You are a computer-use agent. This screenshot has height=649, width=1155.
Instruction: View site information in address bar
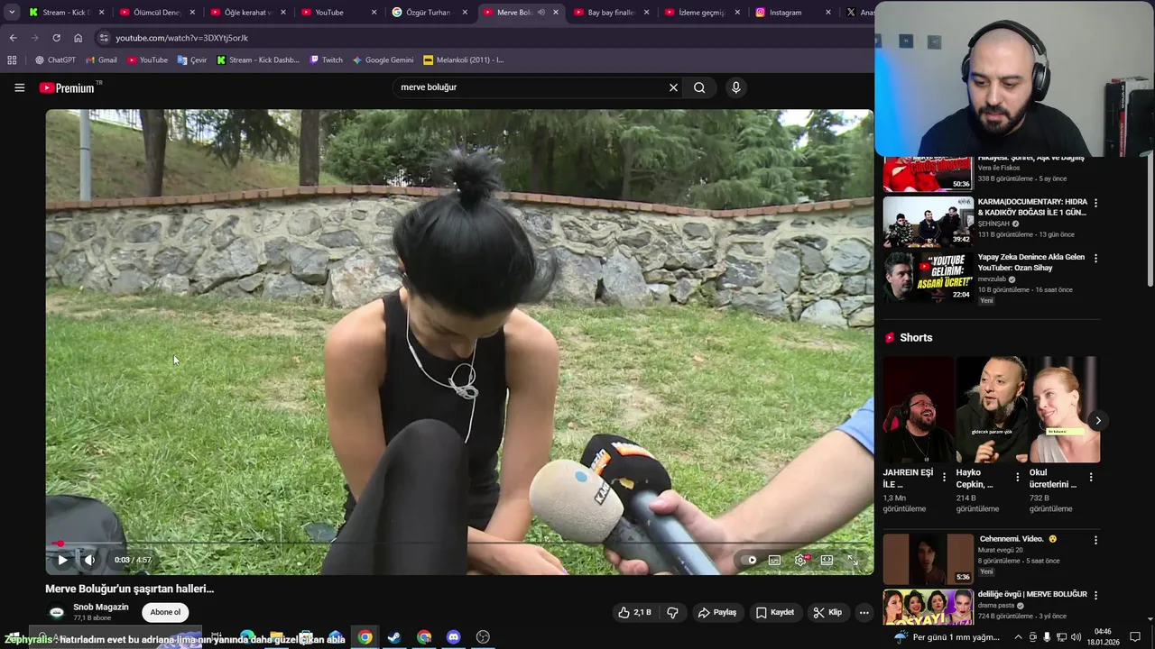pyautogui.click(x=104, y=38)
